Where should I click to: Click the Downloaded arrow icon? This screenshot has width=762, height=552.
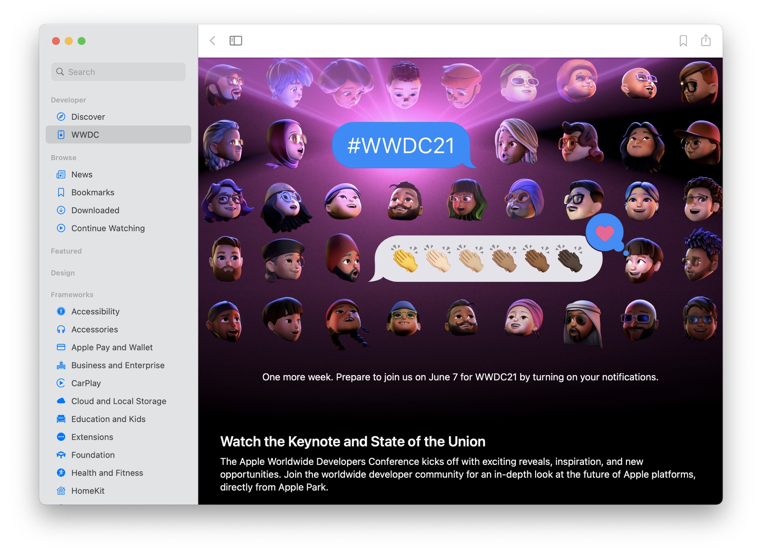point(61,210)
